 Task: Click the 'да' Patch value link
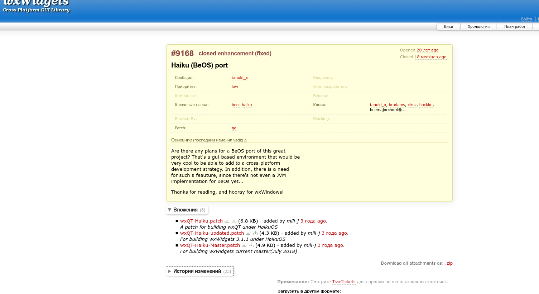234,128
